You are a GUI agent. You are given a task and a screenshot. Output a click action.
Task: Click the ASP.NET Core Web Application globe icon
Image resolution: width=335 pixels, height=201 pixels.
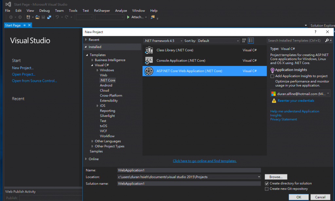(149, 71)
